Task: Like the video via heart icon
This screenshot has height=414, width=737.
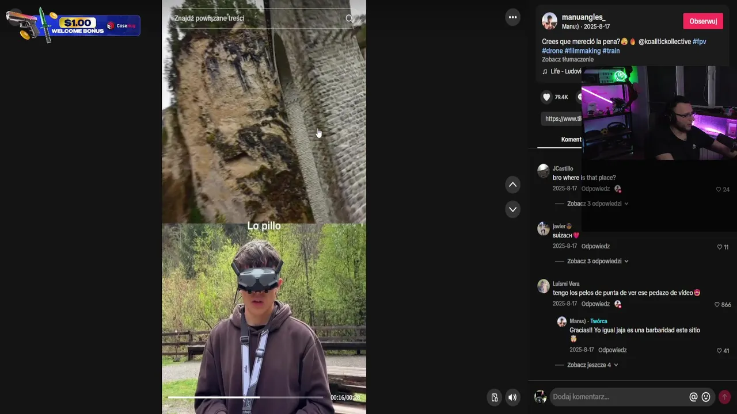Action: click(546, 97)
